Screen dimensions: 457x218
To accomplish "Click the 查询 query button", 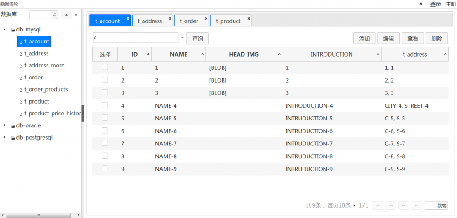I will point(197,39).
